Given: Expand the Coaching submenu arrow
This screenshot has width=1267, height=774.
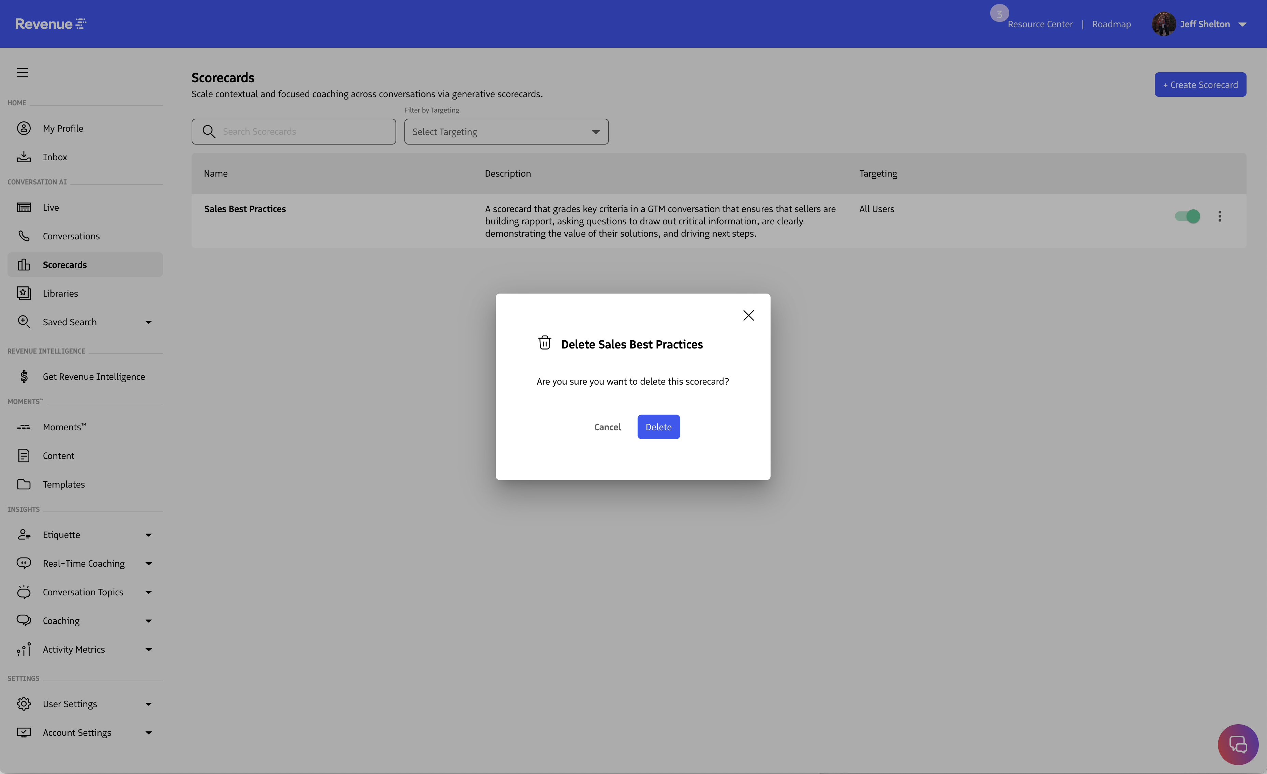Looking at the screenshot, I should click(x=149, y=621).
